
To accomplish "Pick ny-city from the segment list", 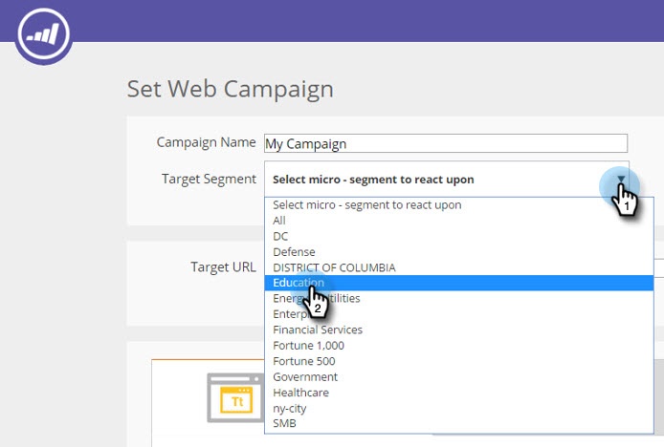I will coord(291,408).
